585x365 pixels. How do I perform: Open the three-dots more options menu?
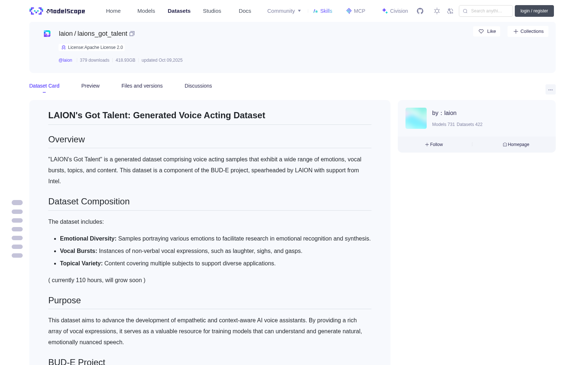pyautogui.click(x=550, y=89)
